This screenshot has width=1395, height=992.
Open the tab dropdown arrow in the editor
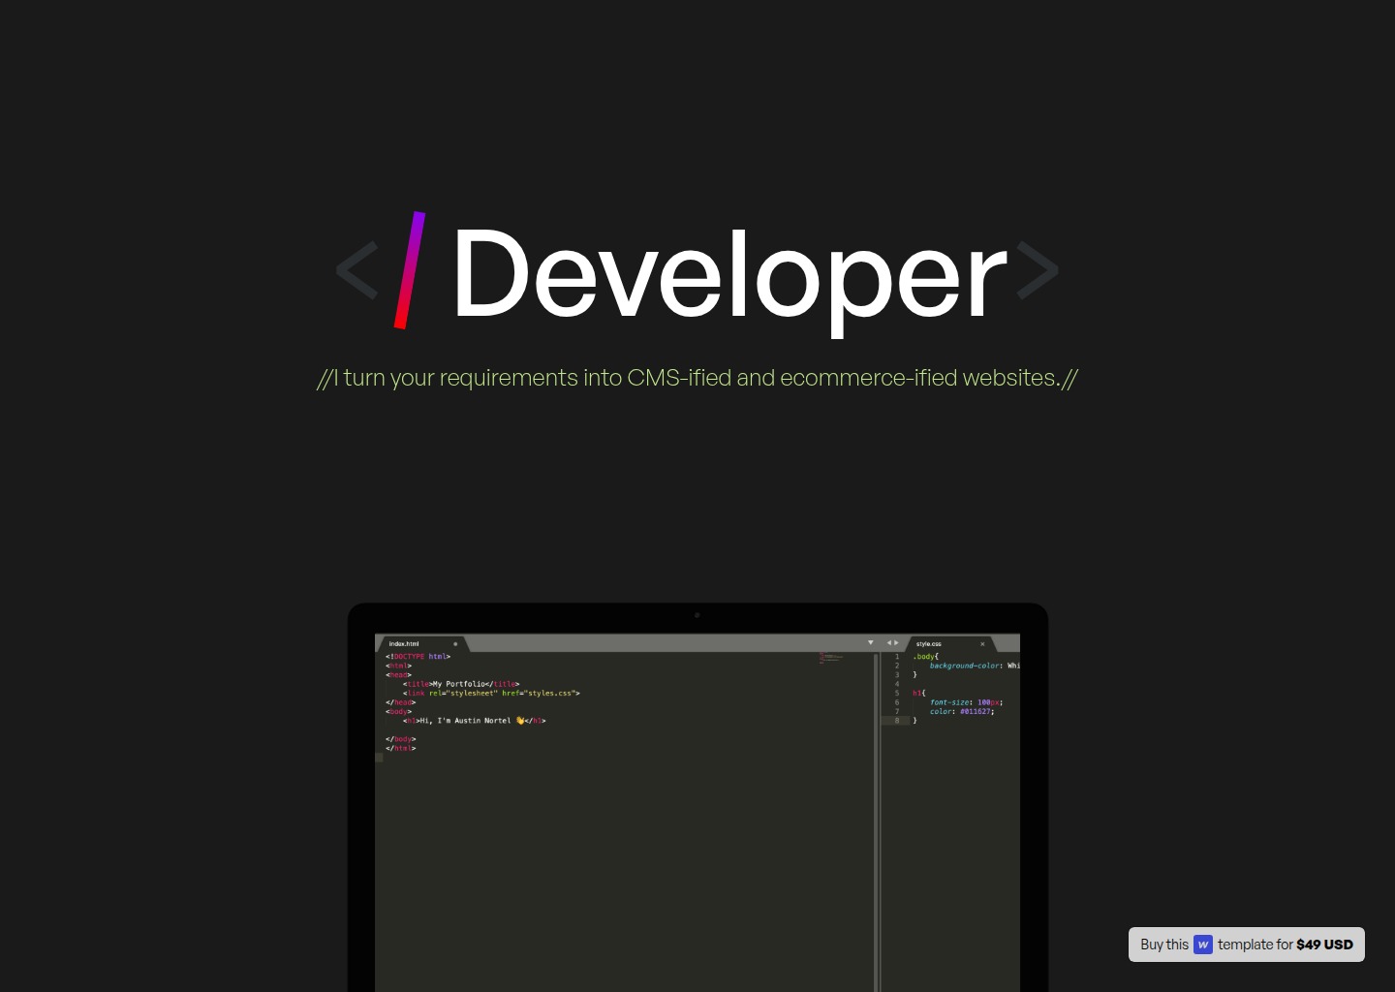click(x=870, y=642)
